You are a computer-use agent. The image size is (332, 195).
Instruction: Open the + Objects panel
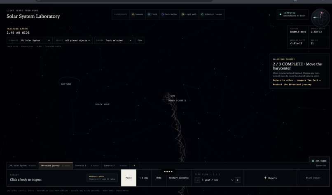pos(270,178)
